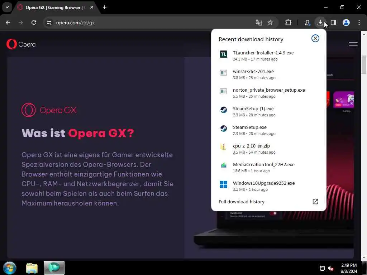Viewport: 367px width, 275px height.
Task: Click the SteamSetup.exe Steam icon
Action: coord(224,129)
